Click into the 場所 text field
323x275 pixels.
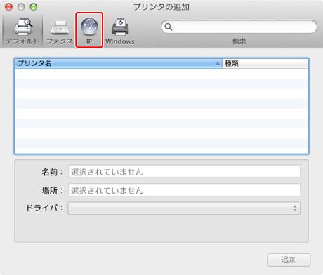tap(184, 190)
